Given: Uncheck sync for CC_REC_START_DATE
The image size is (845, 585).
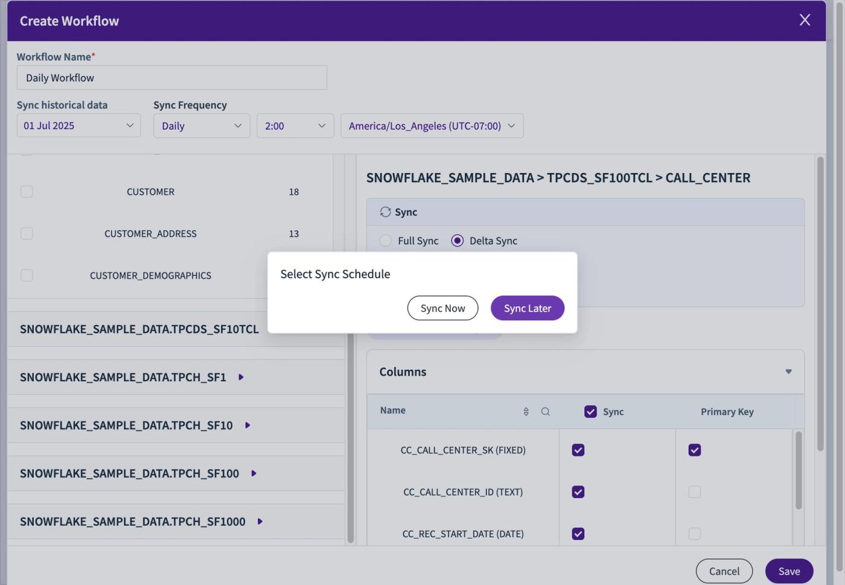Looking at the screenshot, I should tap(578, 534).
